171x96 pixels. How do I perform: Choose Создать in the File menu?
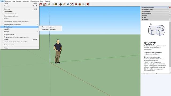20,3
